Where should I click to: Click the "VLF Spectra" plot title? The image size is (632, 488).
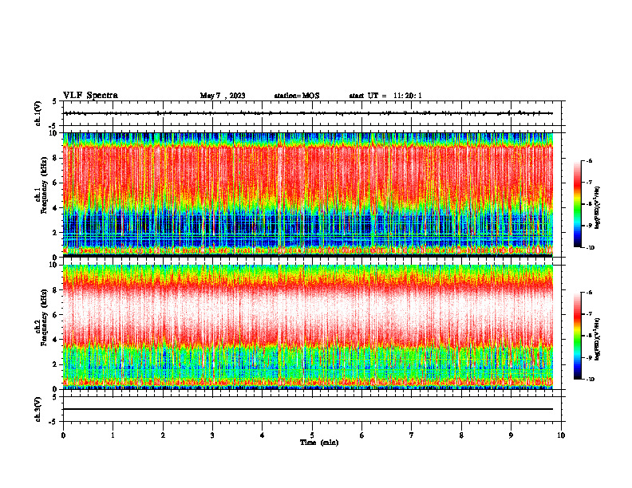(90, 96)
